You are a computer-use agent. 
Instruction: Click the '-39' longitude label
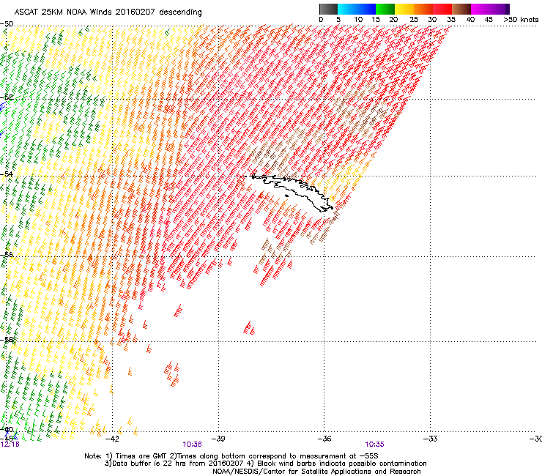click(x=218, y=439)
